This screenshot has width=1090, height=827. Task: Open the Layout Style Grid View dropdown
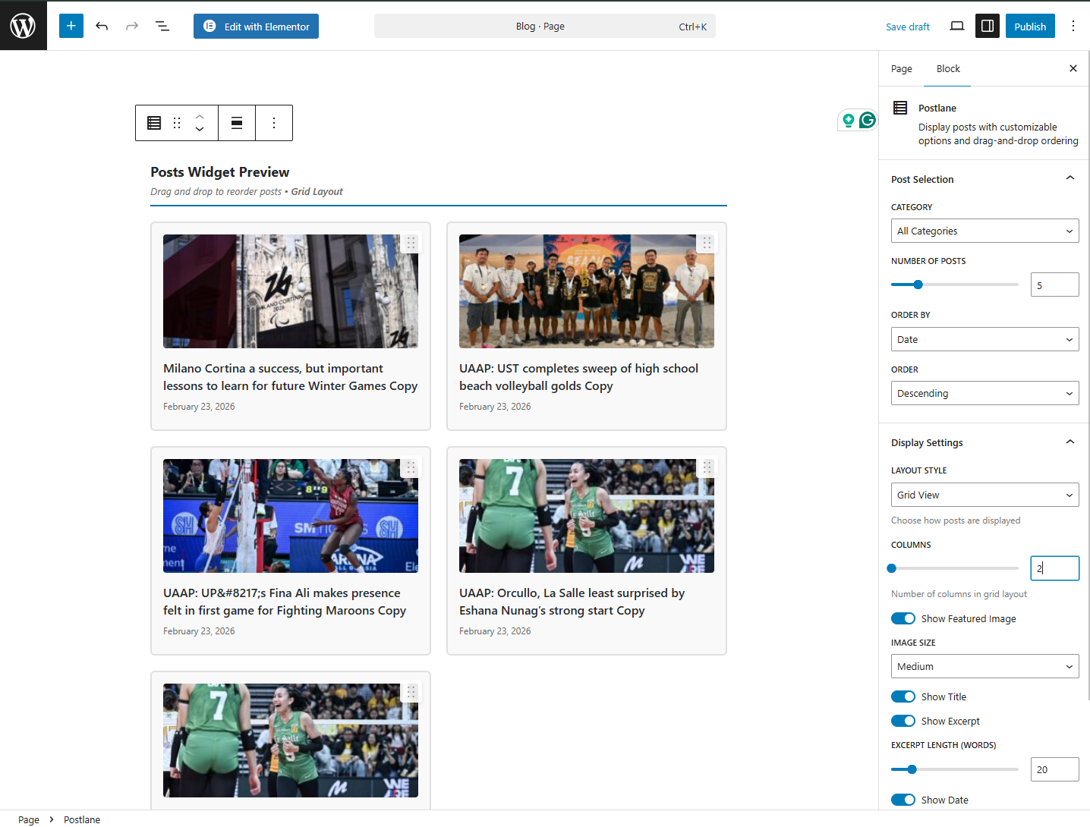tap(984, 495)
